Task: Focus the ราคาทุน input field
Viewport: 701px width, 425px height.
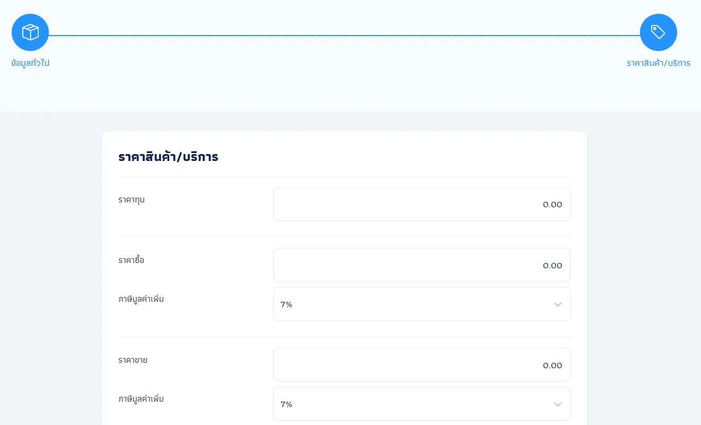Action: pyautogui.click(x=421, y=204)
